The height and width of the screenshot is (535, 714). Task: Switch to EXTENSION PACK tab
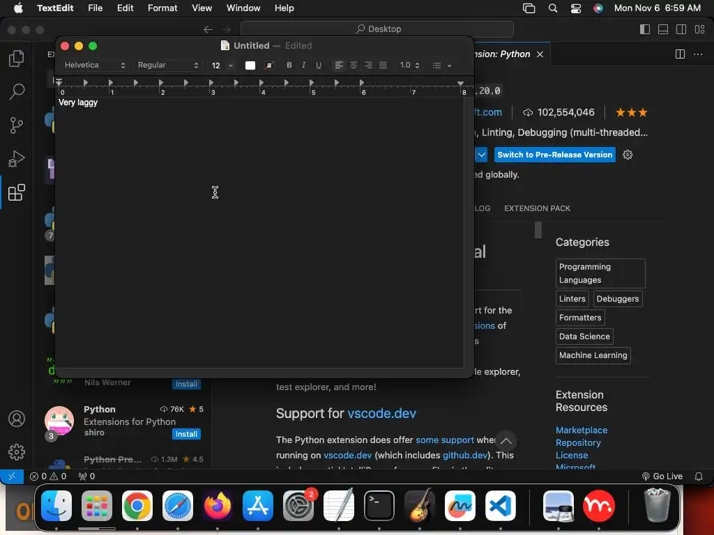[x=538, y=208]
